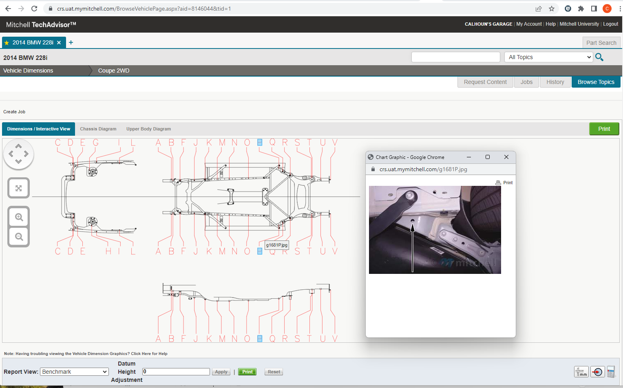Pan the diagram up with the up chevron

click(18, 146)
